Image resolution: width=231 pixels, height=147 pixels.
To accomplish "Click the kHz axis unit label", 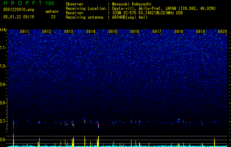I will click(3, 30).
